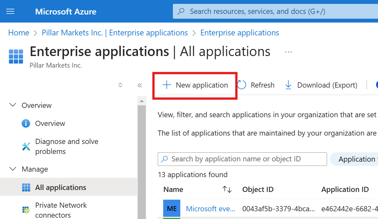Click the feedback diamond icon above sidebar
The height and width of the screenshot is (219, 378).
(x=120, y=85)
